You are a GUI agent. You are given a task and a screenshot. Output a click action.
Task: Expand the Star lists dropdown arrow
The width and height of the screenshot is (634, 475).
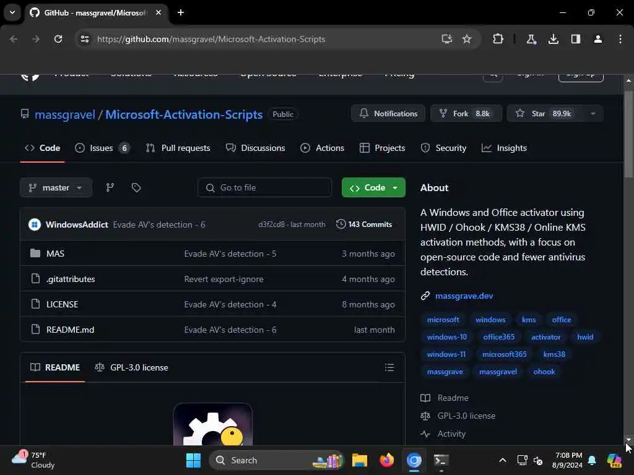pos(593,114)
